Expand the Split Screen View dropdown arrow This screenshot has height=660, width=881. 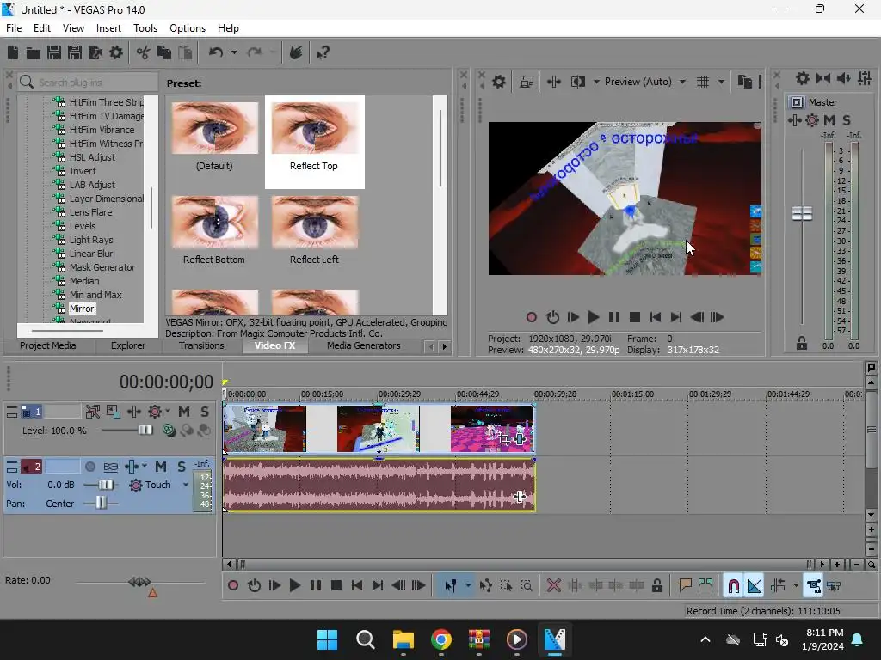[x=596, y=82]
